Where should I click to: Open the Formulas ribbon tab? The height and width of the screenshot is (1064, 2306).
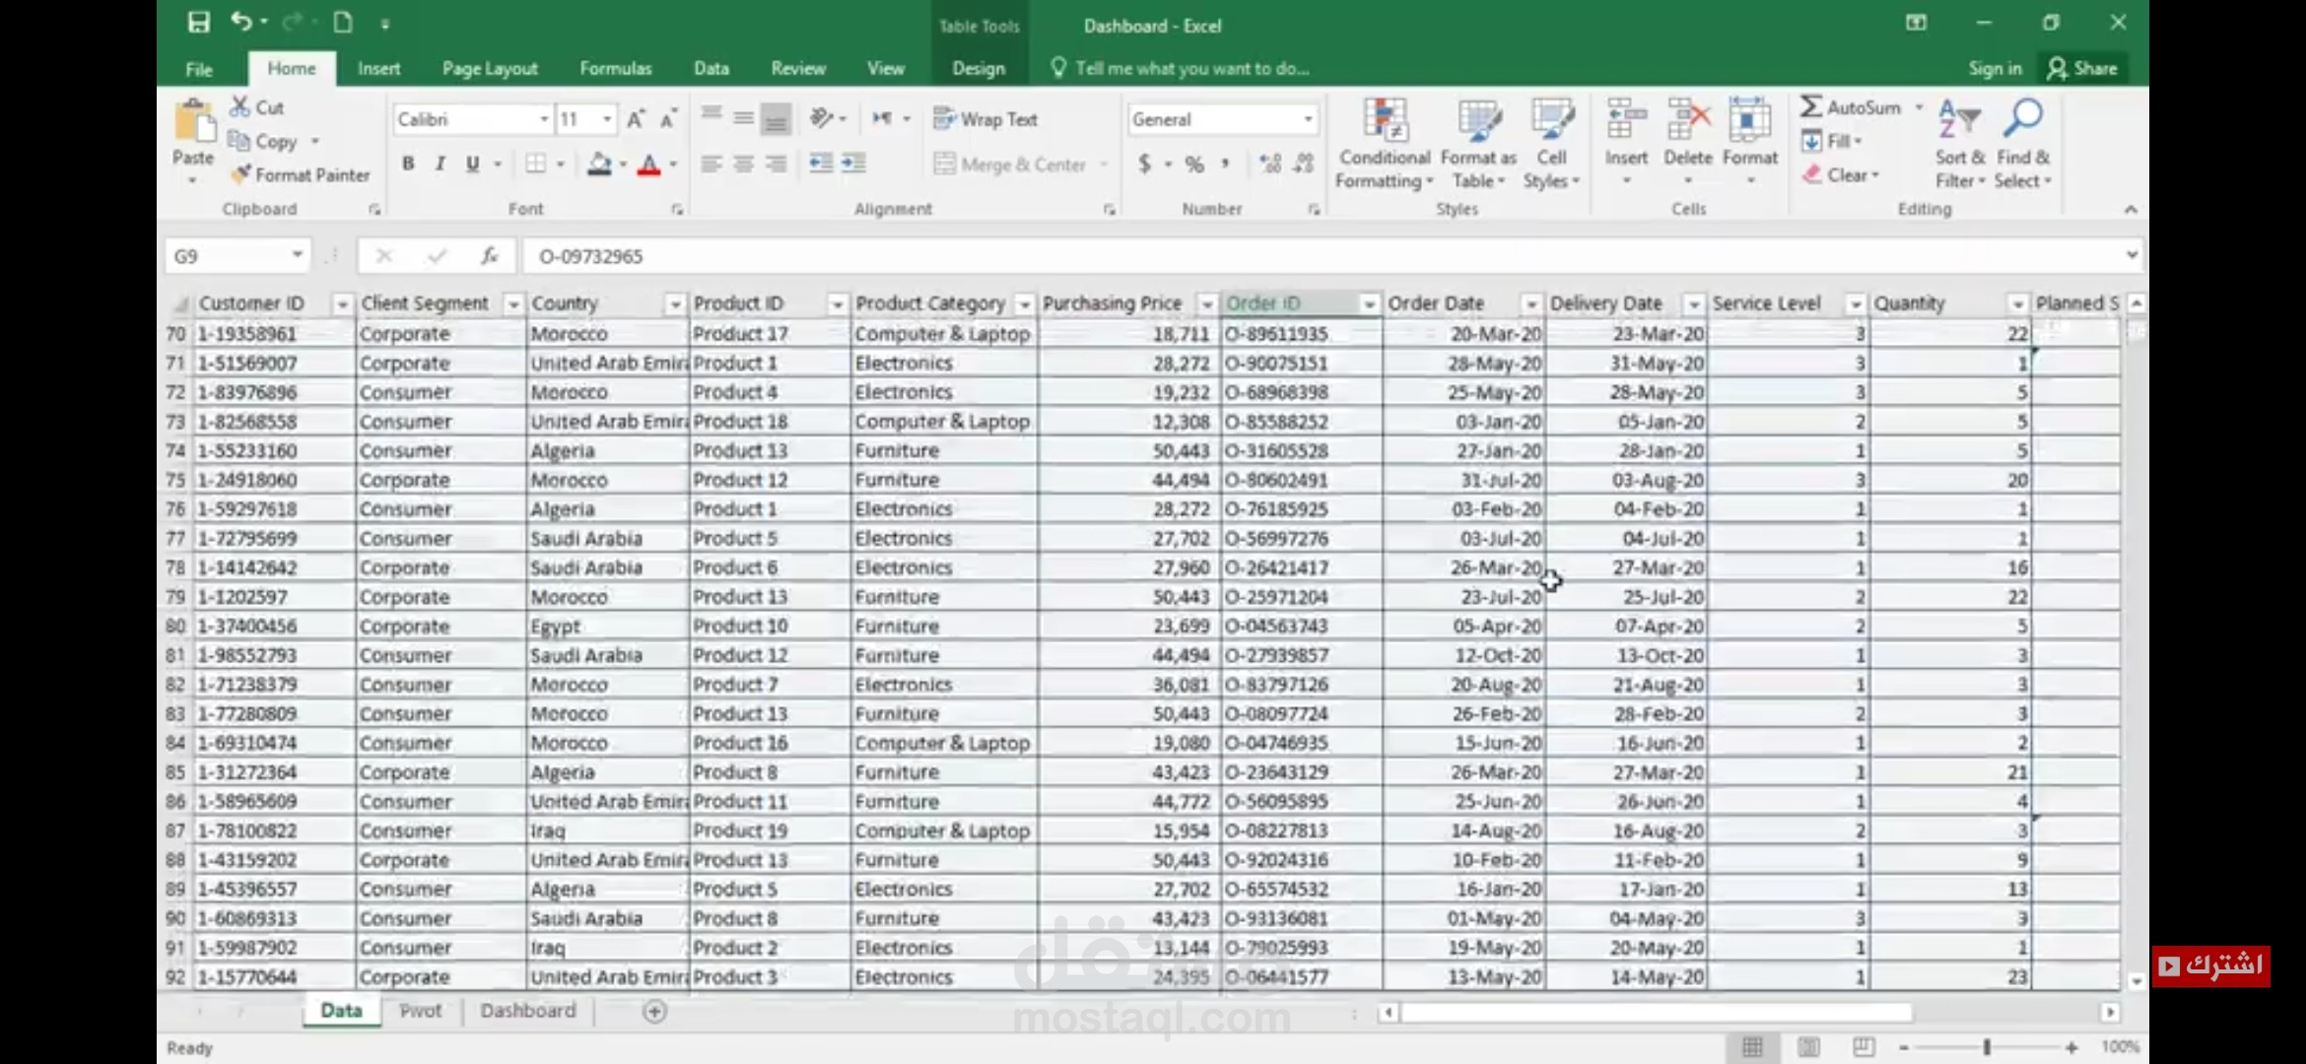615,68
